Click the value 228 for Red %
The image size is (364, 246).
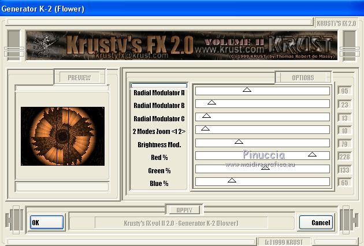point(344,157)
